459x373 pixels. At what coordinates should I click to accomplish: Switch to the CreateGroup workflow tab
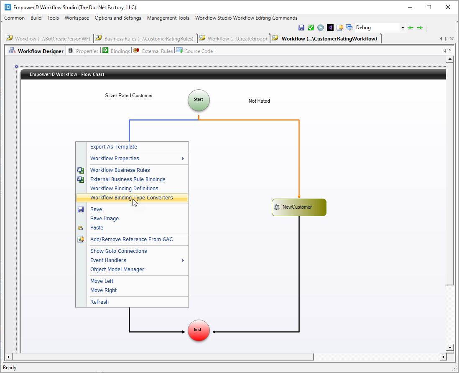233,38
